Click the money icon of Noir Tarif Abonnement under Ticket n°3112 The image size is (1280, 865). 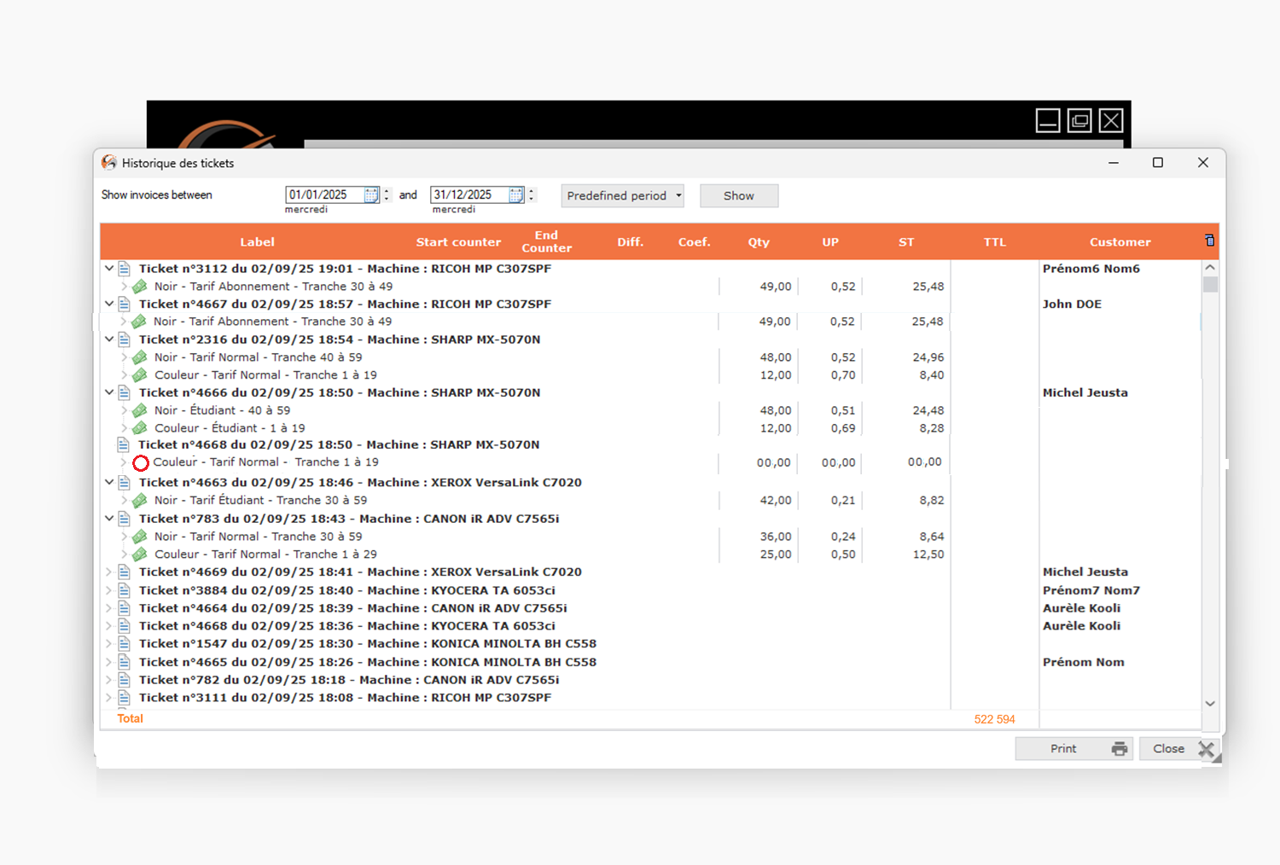pyautogui.click(x=140, y=287)
